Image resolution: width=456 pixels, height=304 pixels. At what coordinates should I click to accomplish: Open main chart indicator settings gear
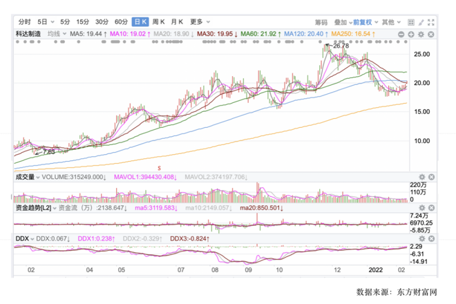[421, 33]
